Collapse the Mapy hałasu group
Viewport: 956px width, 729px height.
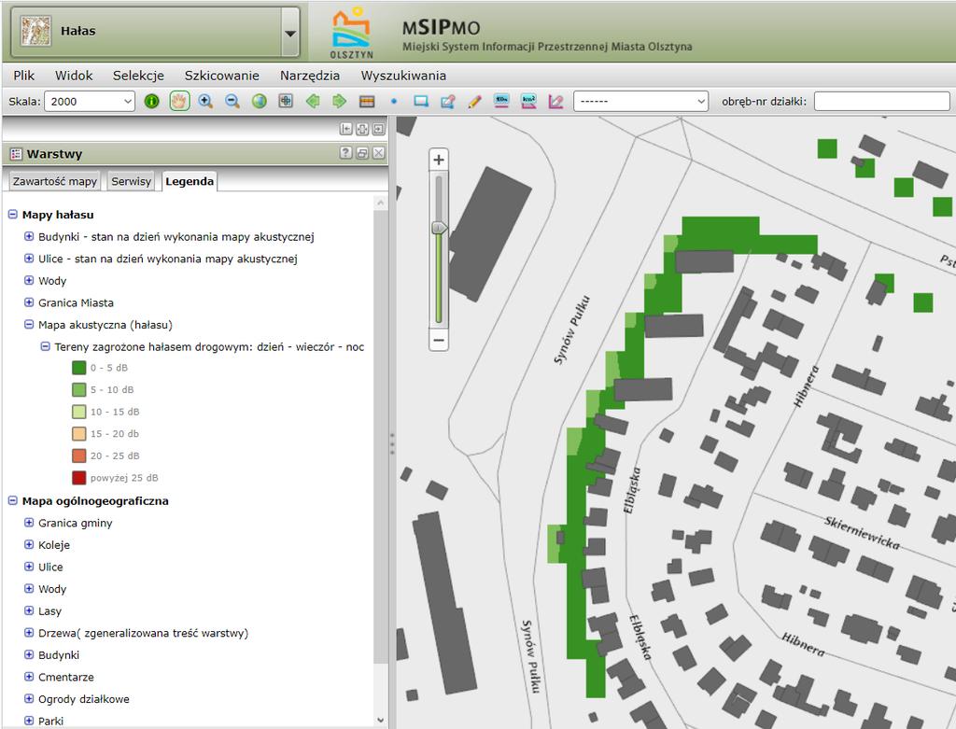(12, 215)
